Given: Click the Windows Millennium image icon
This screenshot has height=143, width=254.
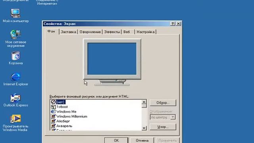Looking at the screenshot, I should pyautogui.click(x=53, y=116).
